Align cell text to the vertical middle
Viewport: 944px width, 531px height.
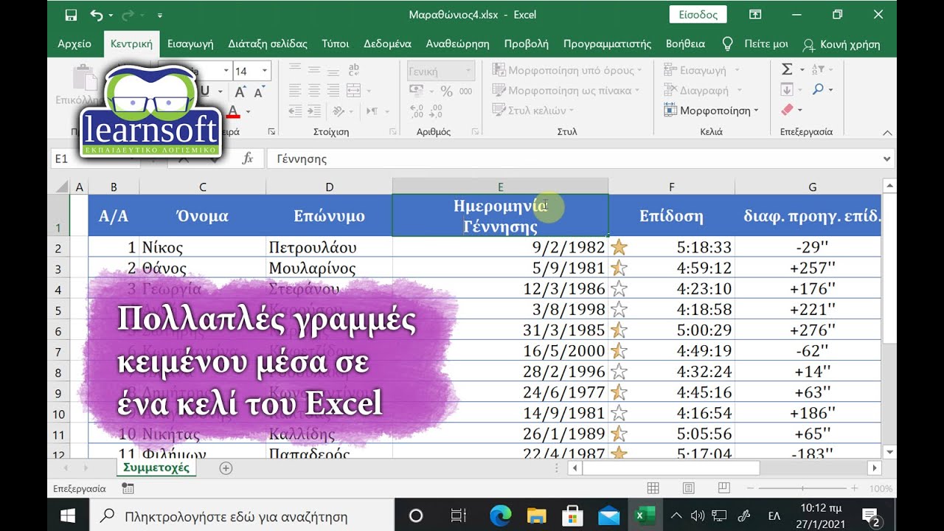(x=315, y=70)
